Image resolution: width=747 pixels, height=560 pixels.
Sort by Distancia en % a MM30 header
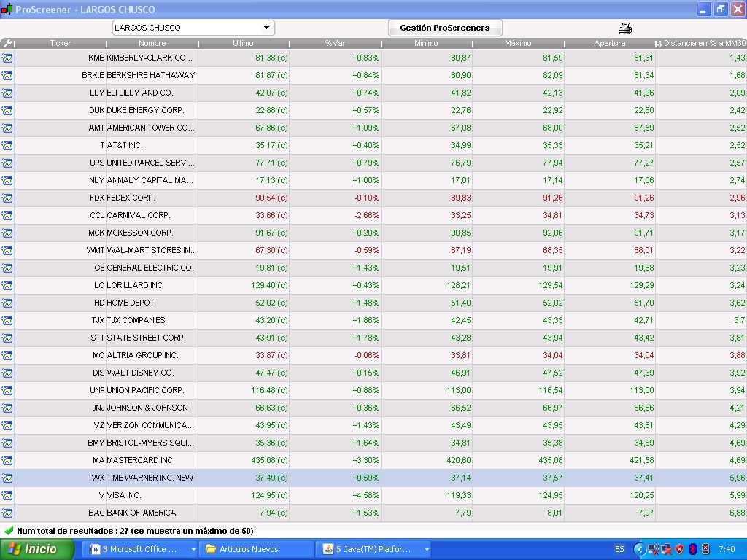[x=701, y=43]
